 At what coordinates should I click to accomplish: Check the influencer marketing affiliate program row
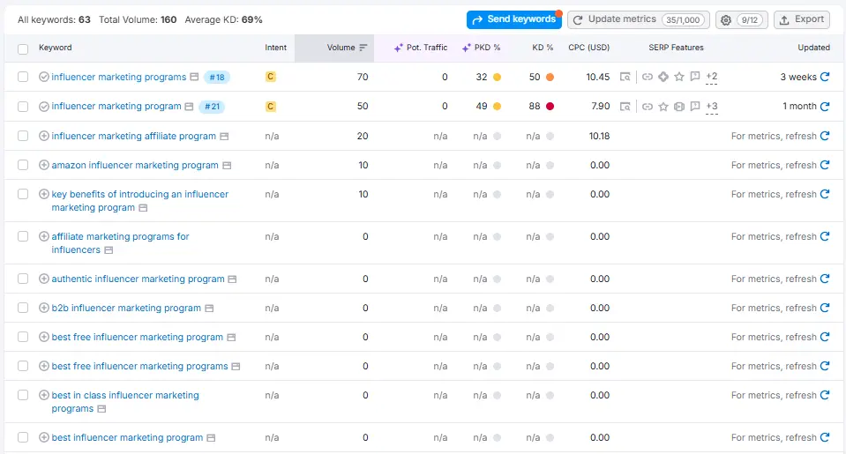point(23,137)
